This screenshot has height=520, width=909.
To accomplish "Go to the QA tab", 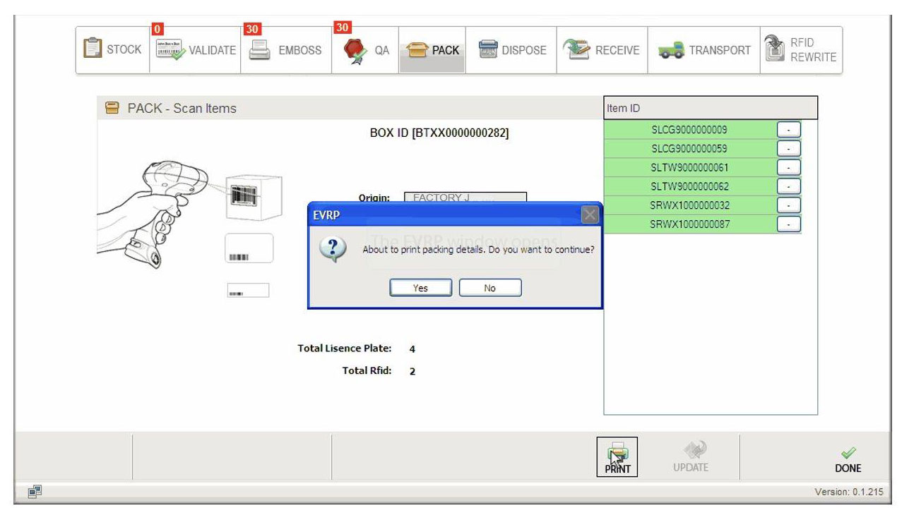I will click(365, 50).
